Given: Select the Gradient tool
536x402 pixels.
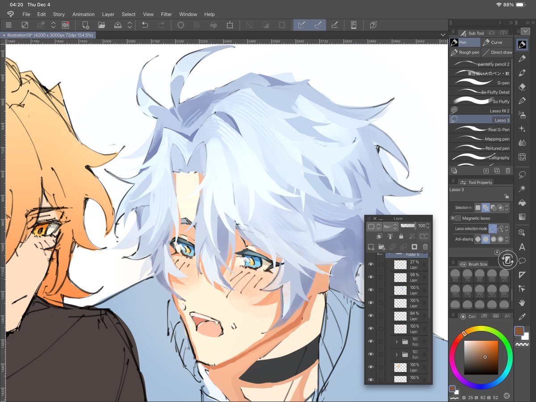Looking at the screenshot, I should [522, 217].
